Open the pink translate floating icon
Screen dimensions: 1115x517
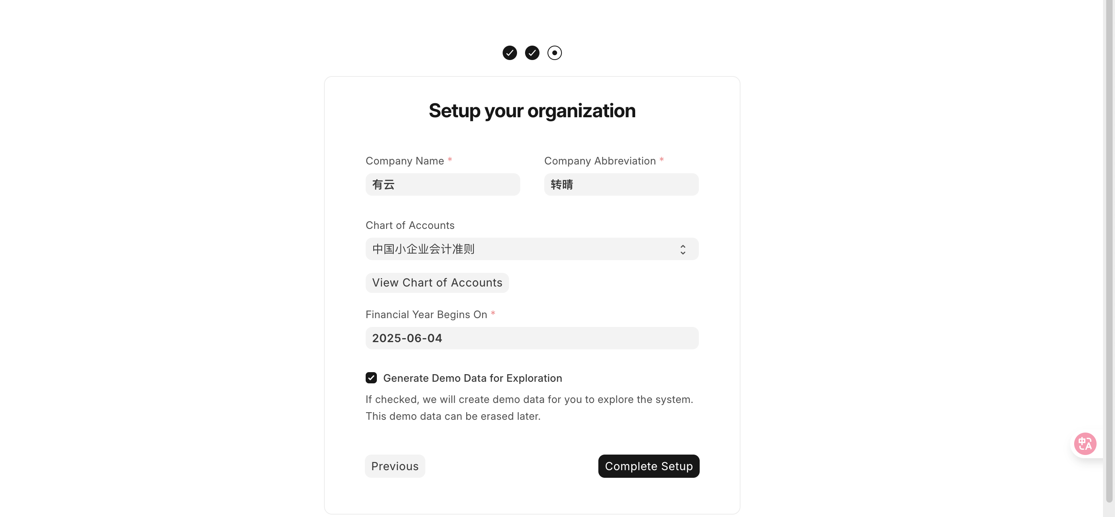coord(1085,443)
